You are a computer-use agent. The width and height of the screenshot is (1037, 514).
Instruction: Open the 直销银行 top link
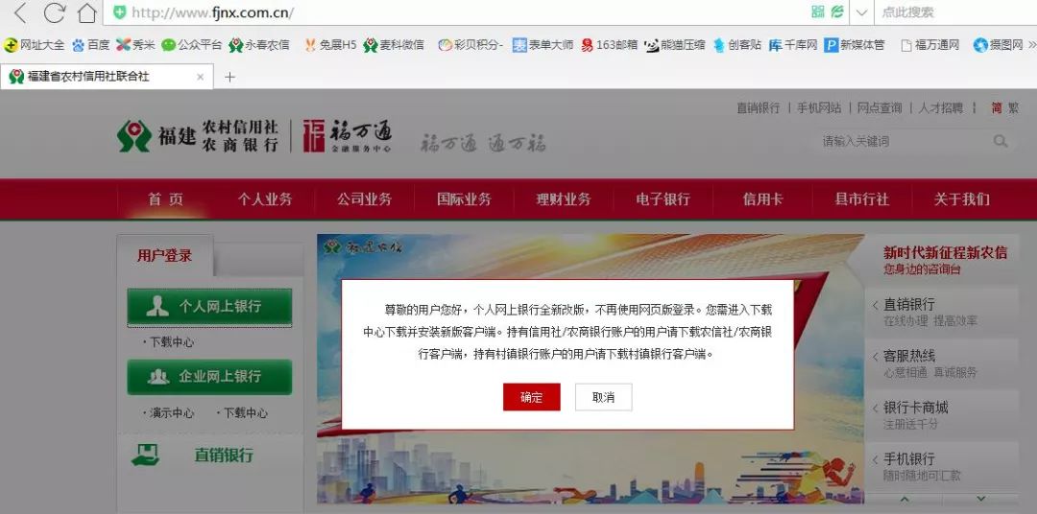pyautogui.click(x=758, y=107)
